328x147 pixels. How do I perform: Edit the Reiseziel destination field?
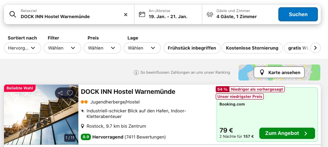pos(69,14)
